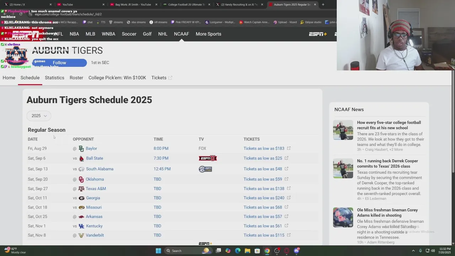Screen dimensions: 455x256
Task: Open 8:00 PM Baylor game time link
Action: point(161,149)
